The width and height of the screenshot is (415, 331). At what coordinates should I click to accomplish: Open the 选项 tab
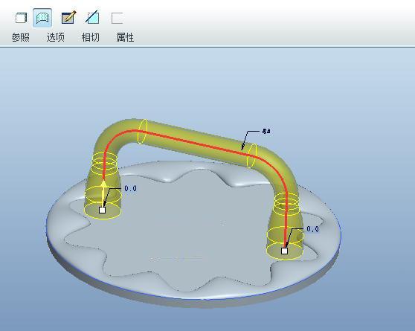[x=55, y=37]
